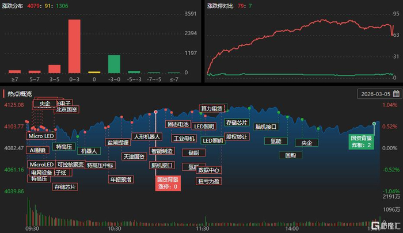The height and width of the screenshot is (233, 403).
Task: Click the 热点概览 section title
Action: [20, 94]
